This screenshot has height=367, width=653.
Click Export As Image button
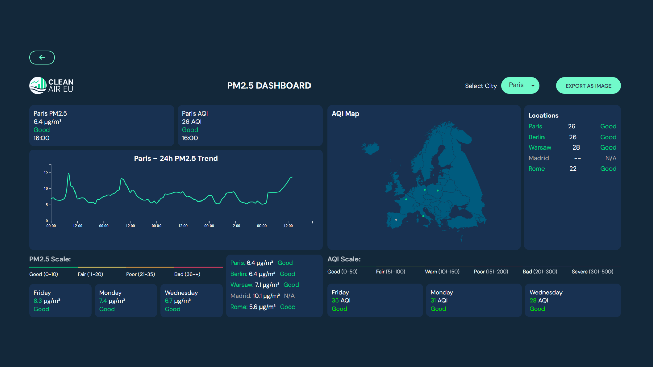(588, 86)
